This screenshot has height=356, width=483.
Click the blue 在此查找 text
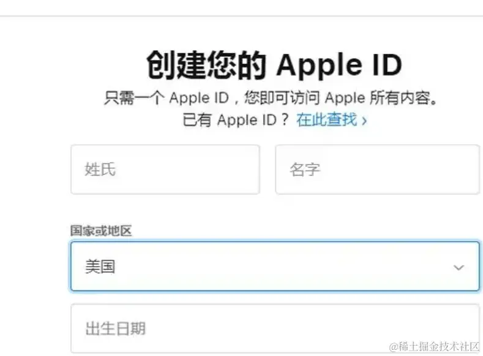click(326, 120)
